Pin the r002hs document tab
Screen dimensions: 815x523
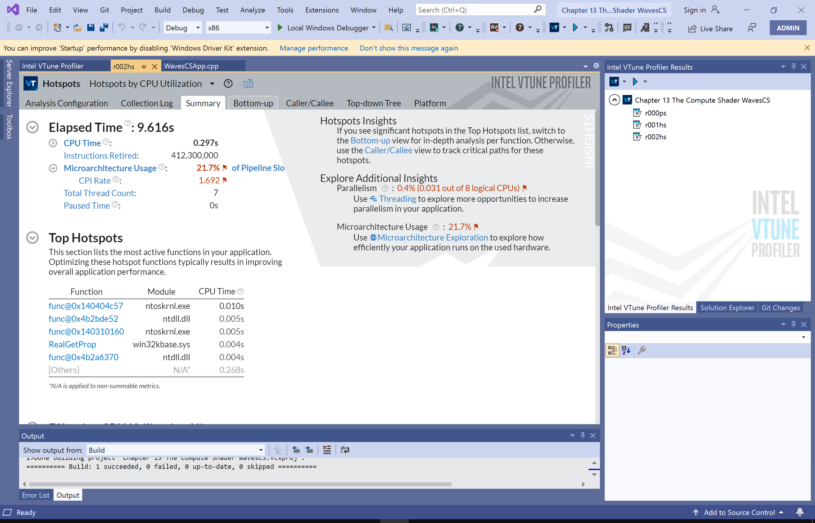[143, 67]
